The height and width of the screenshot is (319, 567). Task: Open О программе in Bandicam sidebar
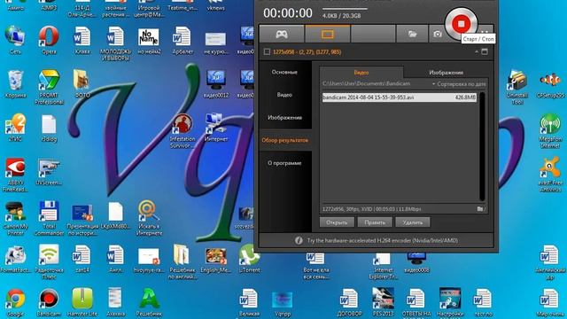[284, 163]
